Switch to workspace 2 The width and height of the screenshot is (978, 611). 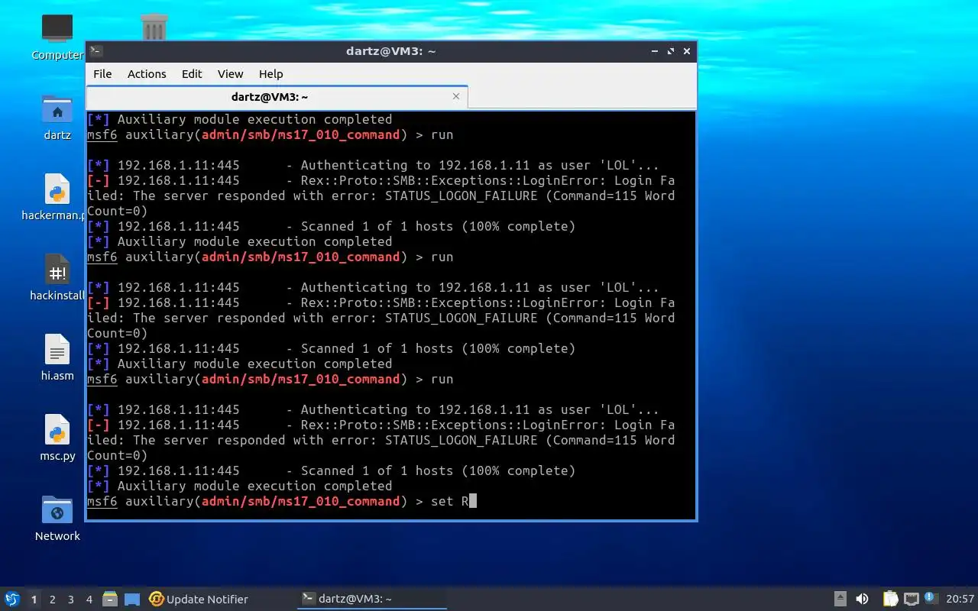point(52,600)
